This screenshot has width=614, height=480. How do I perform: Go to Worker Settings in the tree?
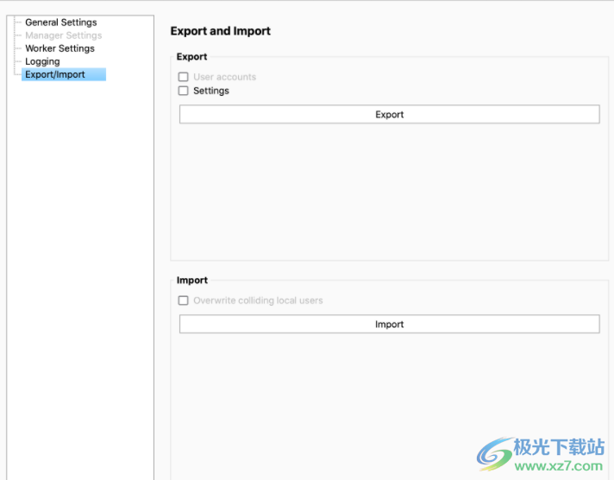pyautogui.click(x=60, y=48)
